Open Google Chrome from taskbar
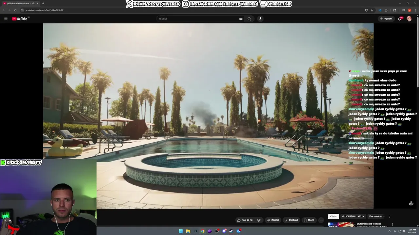This screenshot has height=235, width=419. tap(202, 231)
